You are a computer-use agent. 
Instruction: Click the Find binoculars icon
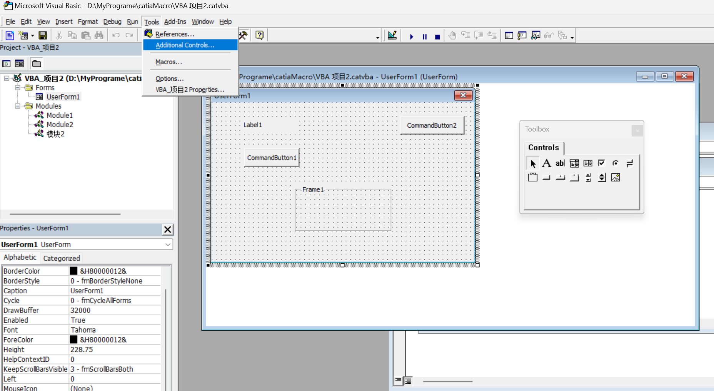(x=99, y=35)
